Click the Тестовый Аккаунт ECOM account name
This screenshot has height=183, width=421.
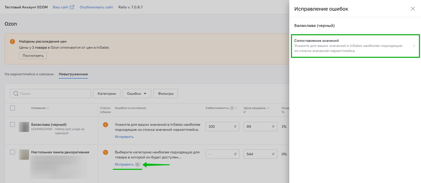(26, 7)
